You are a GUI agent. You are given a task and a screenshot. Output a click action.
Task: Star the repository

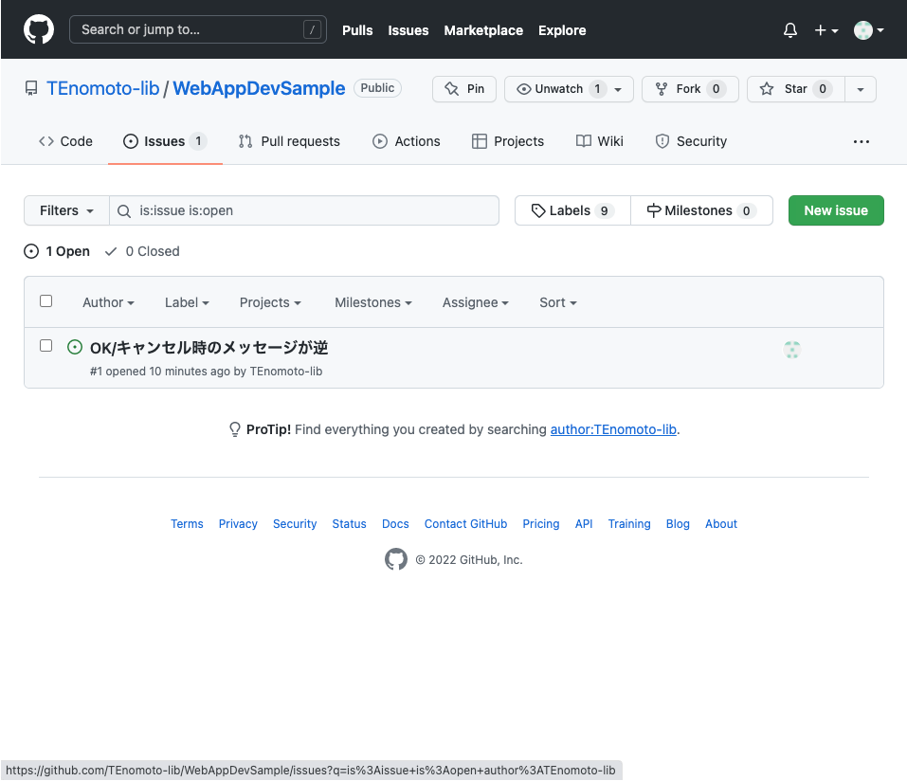795,89
